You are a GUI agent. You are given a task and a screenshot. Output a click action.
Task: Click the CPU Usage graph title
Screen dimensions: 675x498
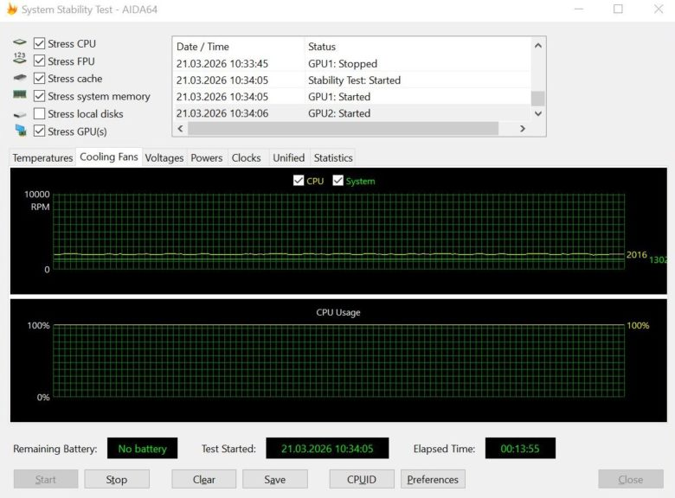click(337, 312)
